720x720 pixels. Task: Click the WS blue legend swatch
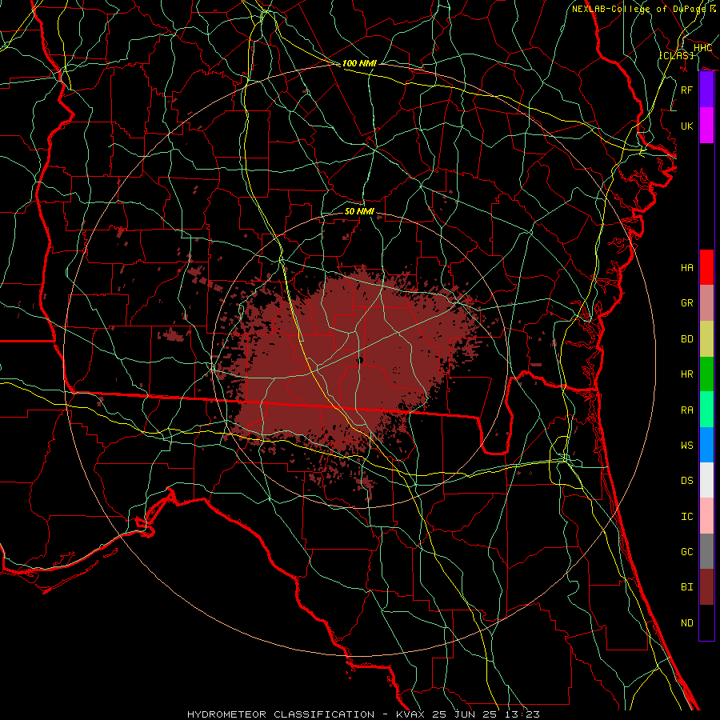706,445
